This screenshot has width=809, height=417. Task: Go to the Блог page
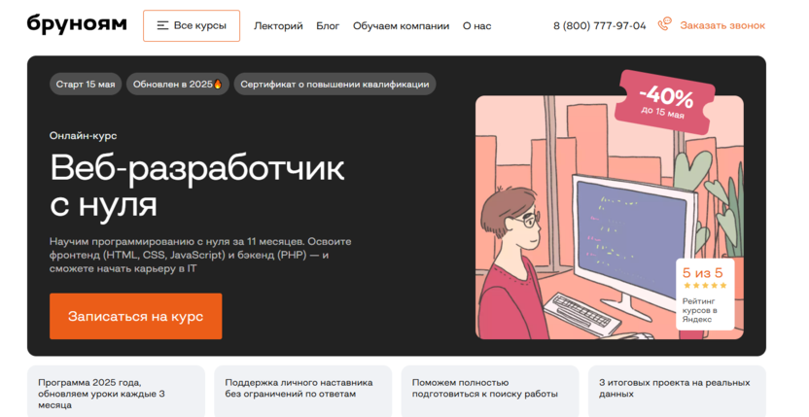click(328, 26)
